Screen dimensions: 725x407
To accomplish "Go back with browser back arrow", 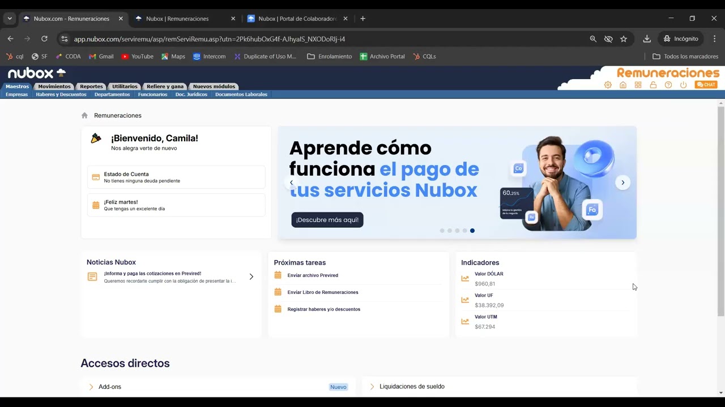I will coord(10,38).
